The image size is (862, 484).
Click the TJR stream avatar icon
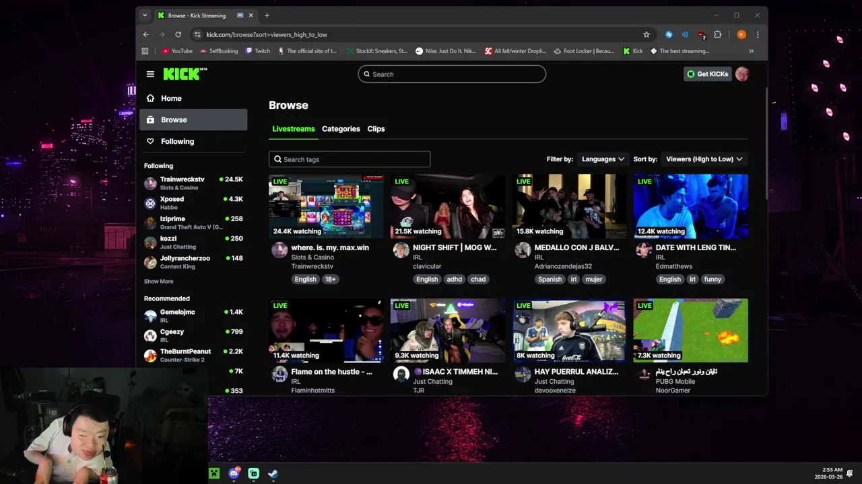point(401,374)
